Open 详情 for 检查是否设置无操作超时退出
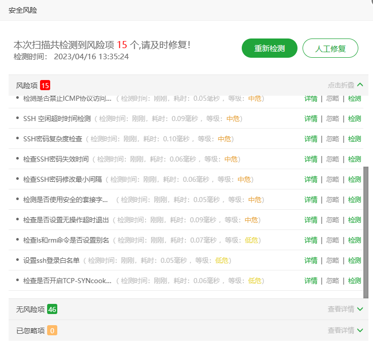The image size is (373, 351). (311, 220)
